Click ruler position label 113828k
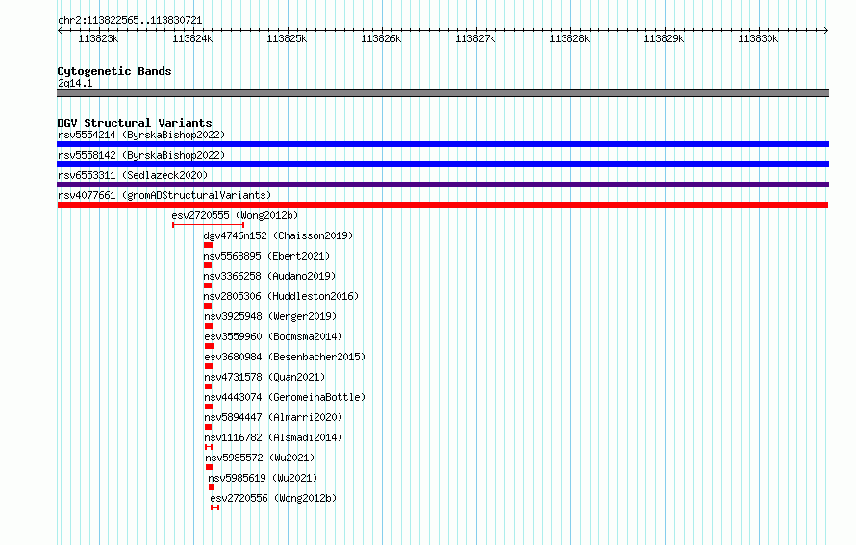This screenshot has width=856, height=545. point(569,38)
